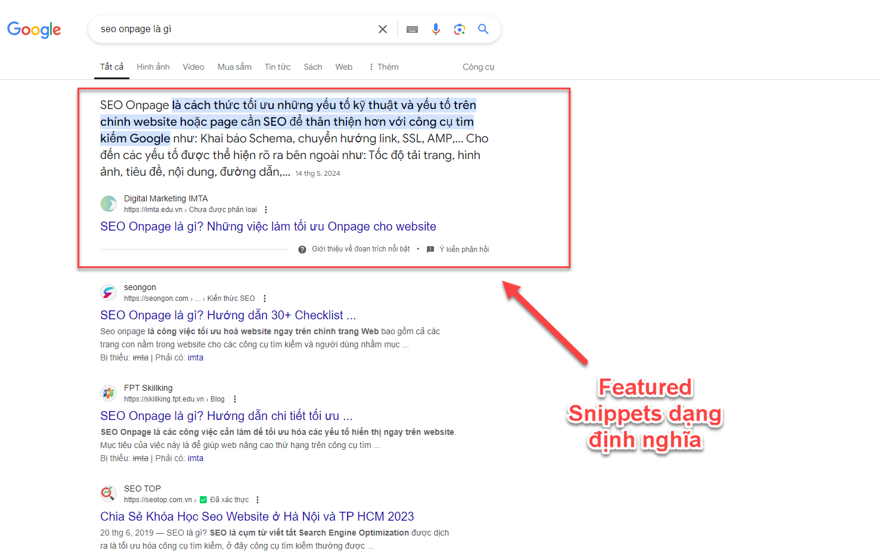Image resolution: width=880 pixels, height=560 pixels.
Task: Click 'Ý kiến phản hồi' feedback link
Action: click(464, 249)
